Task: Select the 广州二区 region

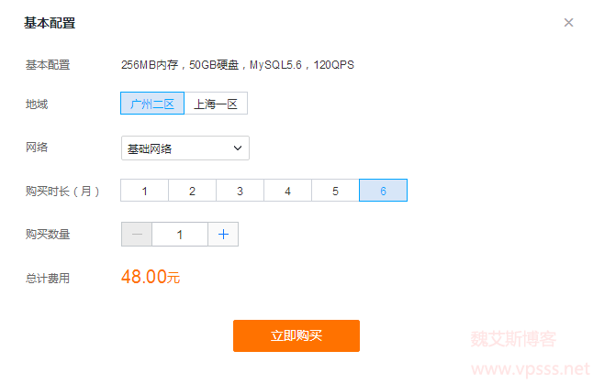Action: [x=152, y=103]
